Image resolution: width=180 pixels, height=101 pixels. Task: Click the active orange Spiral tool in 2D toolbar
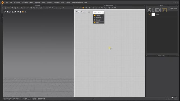[x=83, y=8]
